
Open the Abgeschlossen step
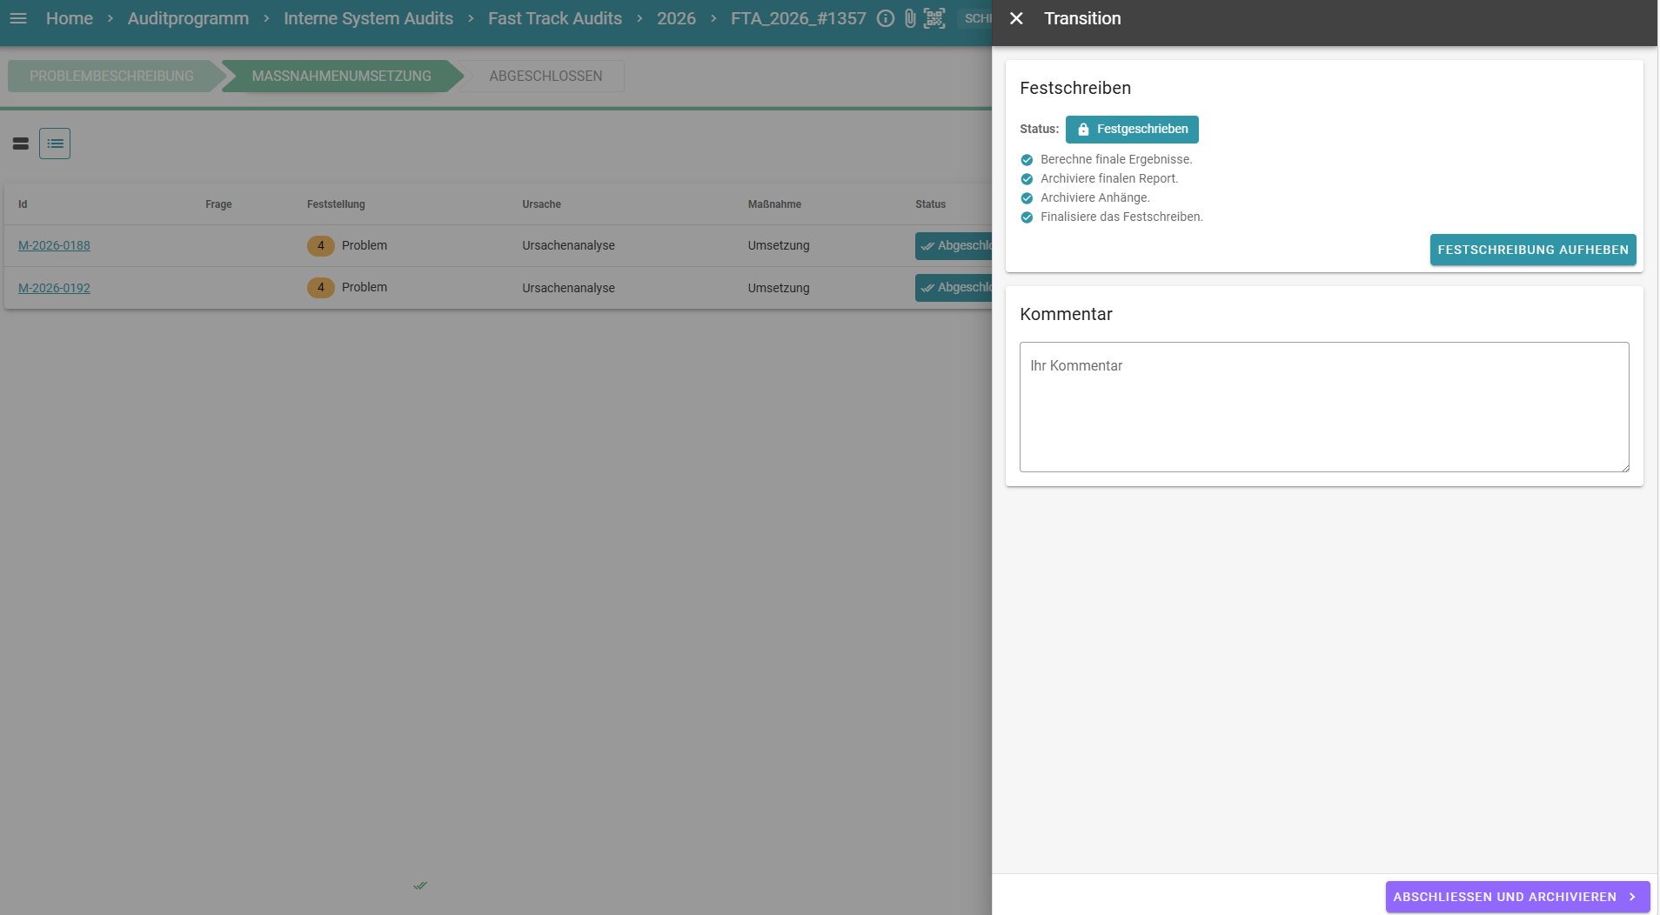546,76
